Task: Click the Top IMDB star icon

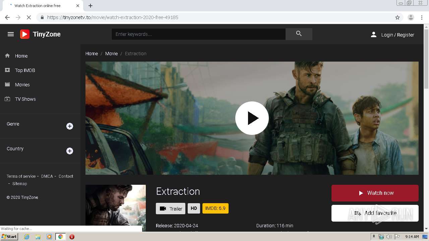Action: 7,70
